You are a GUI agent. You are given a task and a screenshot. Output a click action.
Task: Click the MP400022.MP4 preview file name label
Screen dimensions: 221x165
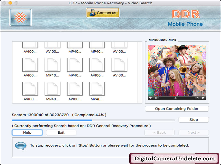click(x=162, y=40)
